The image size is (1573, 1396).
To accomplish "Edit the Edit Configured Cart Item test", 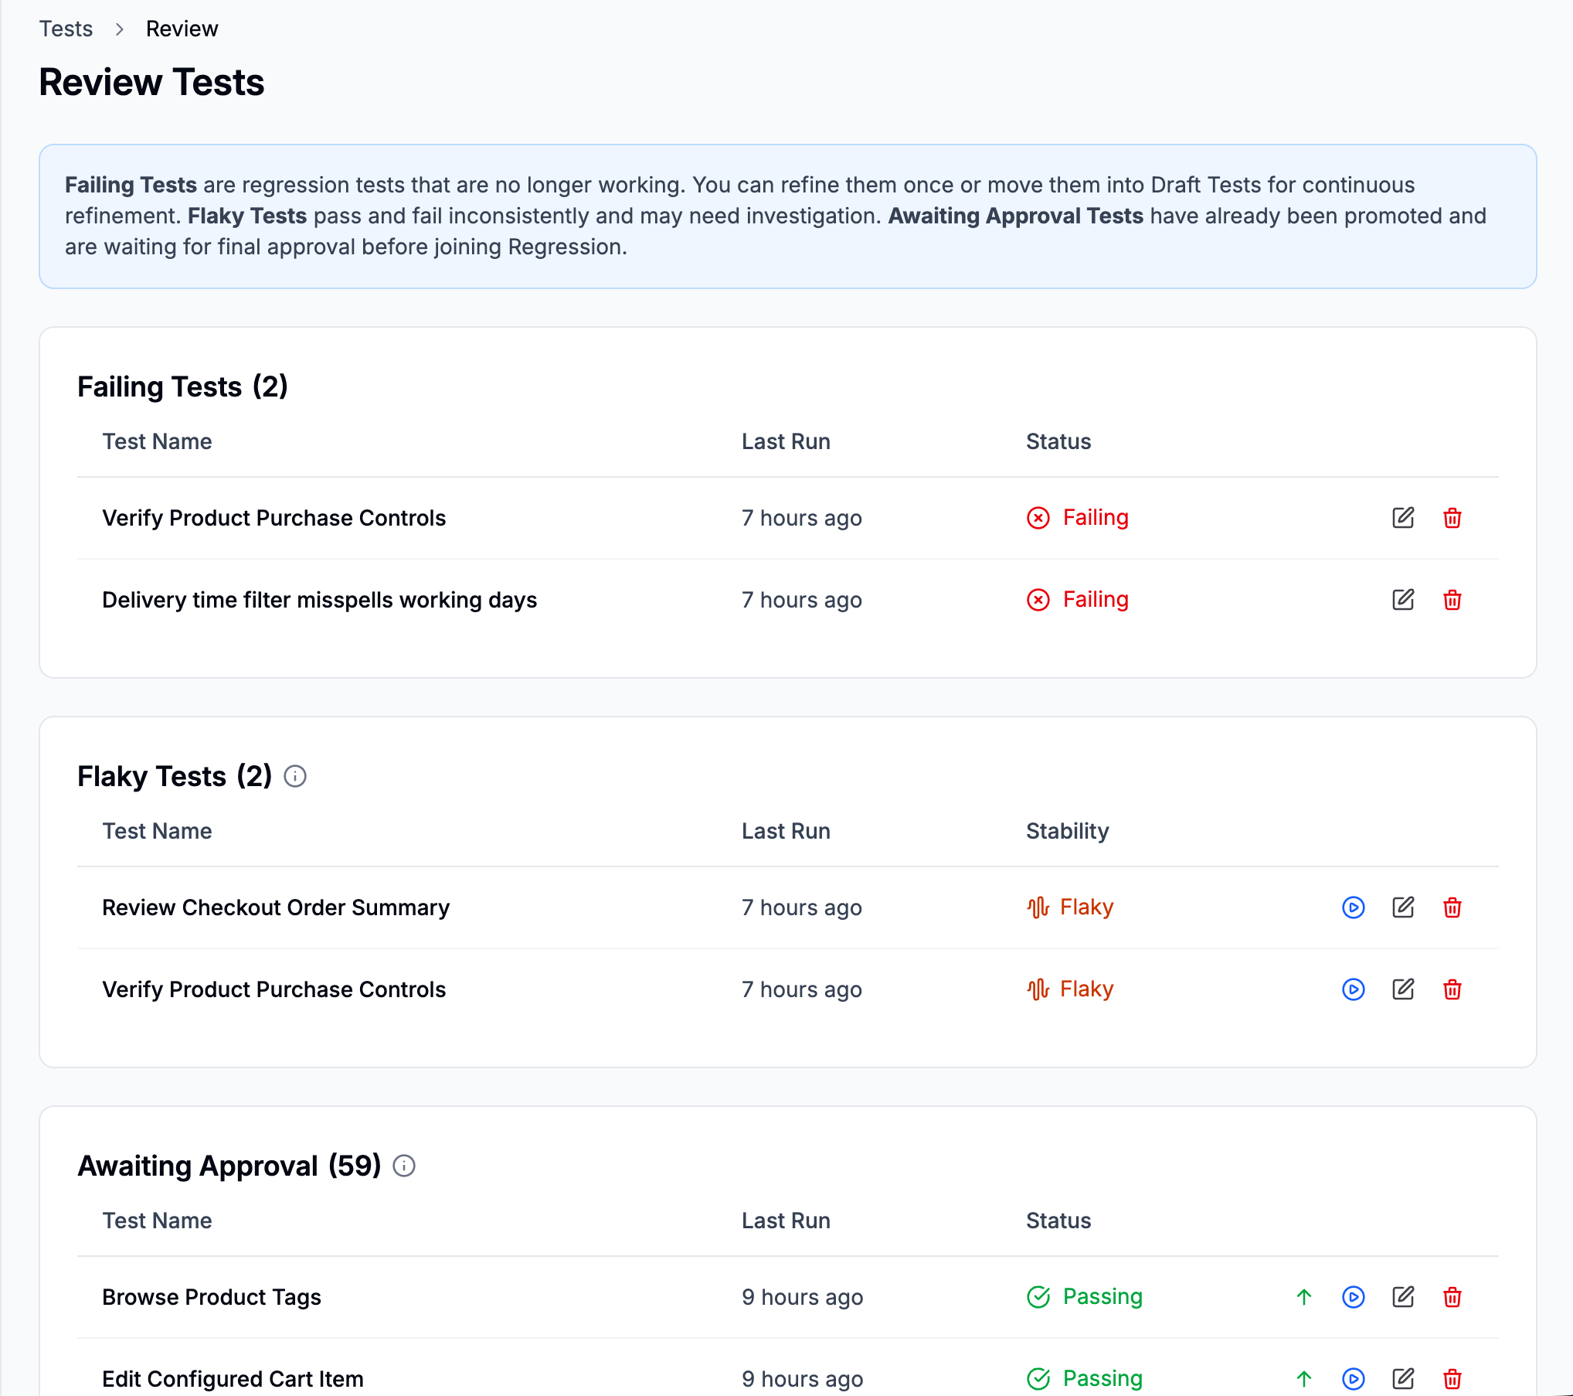I will pos(1403,1379).
